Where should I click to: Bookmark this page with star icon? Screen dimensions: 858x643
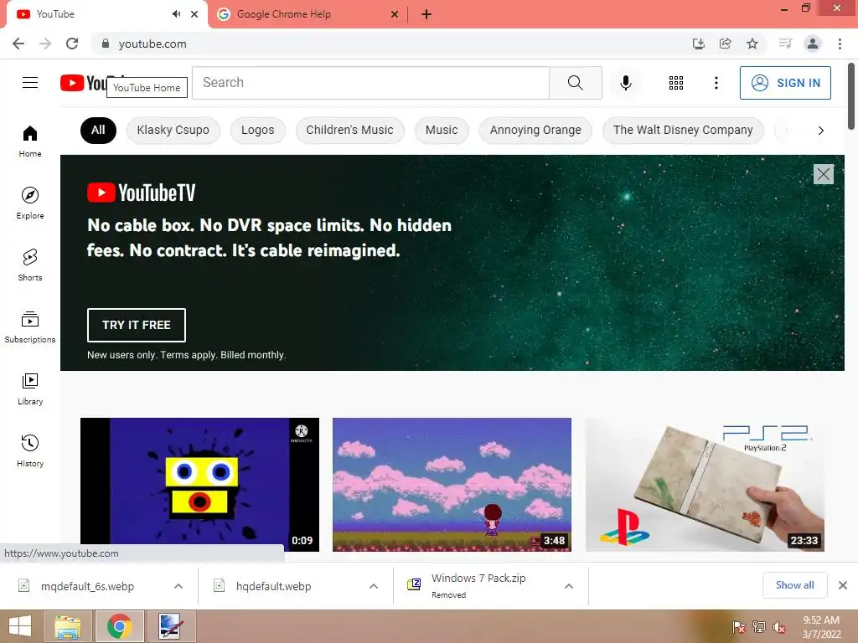pos(752,44)
